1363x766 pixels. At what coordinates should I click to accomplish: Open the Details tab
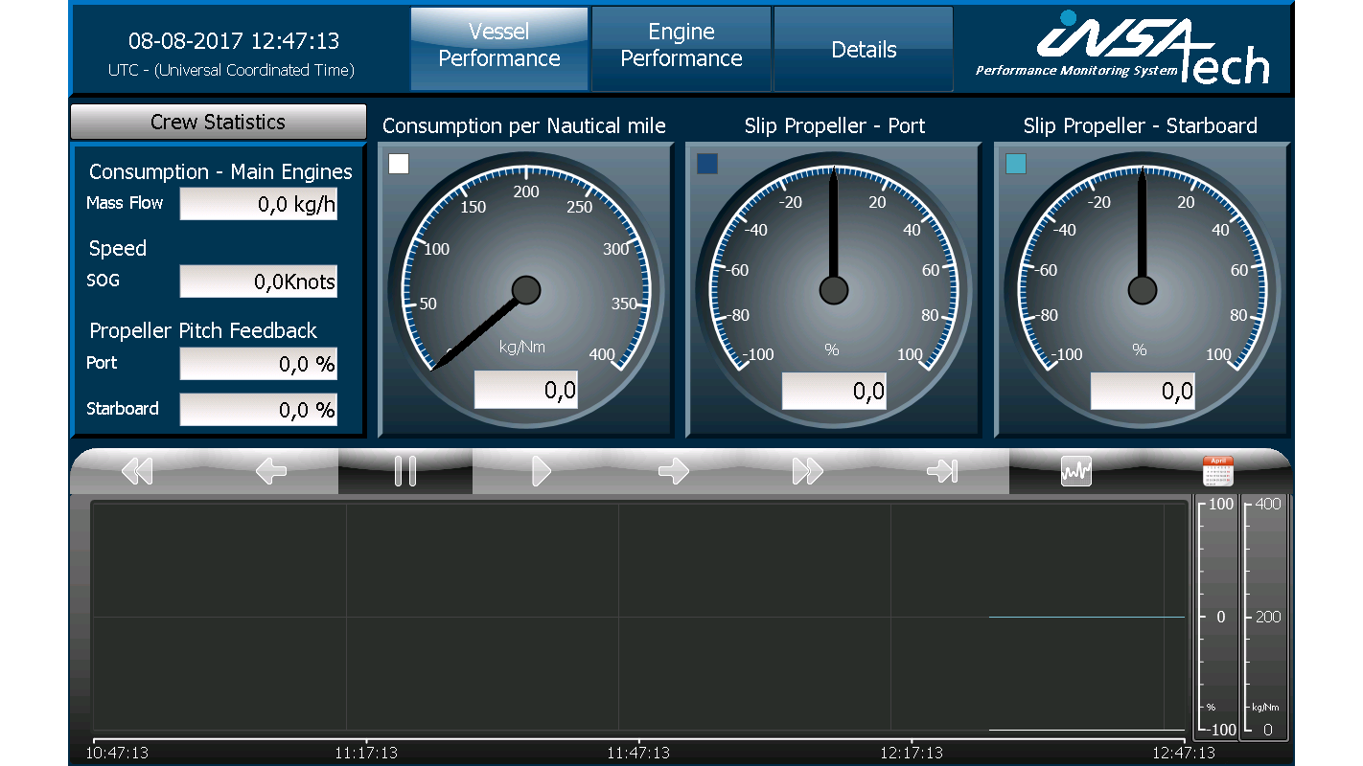coord(862,46)
